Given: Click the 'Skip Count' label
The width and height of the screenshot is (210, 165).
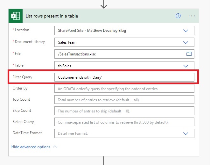Looking at the screenshot, I should click(x=22, y=111).
